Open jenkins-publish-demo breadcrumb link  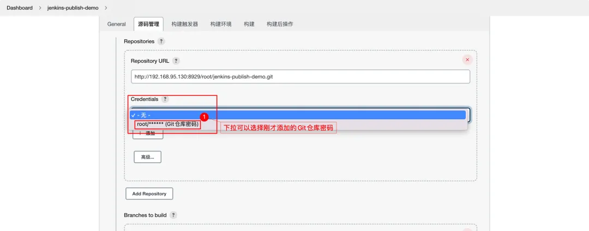coord(73,8)
